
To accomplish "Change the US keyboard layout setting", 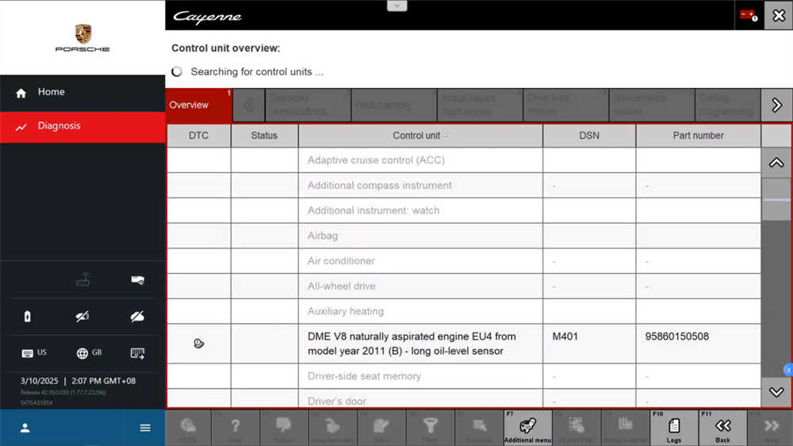I will point(34,353).
